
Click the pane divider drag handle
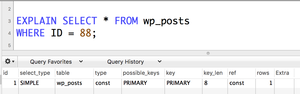(x=208, y=53)
